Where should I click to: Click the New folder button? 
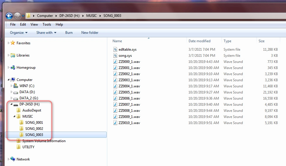coord(90,33)
